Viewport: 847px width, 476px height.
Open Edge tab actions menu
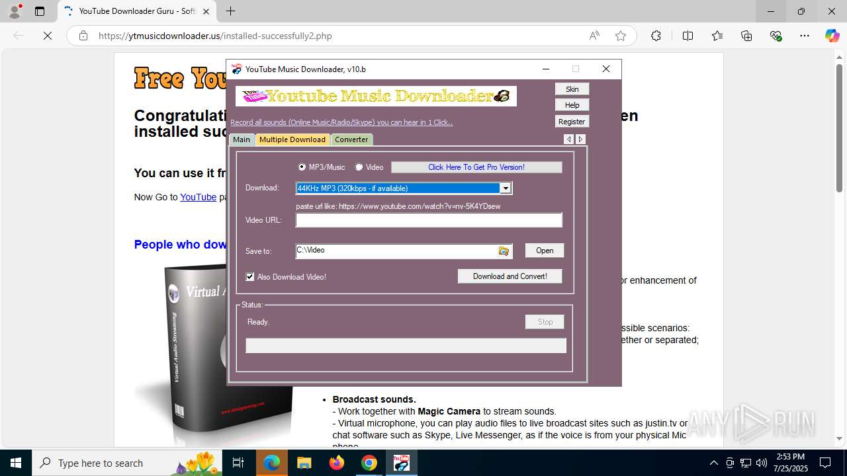pyautogui.click(x=40, y=11)
